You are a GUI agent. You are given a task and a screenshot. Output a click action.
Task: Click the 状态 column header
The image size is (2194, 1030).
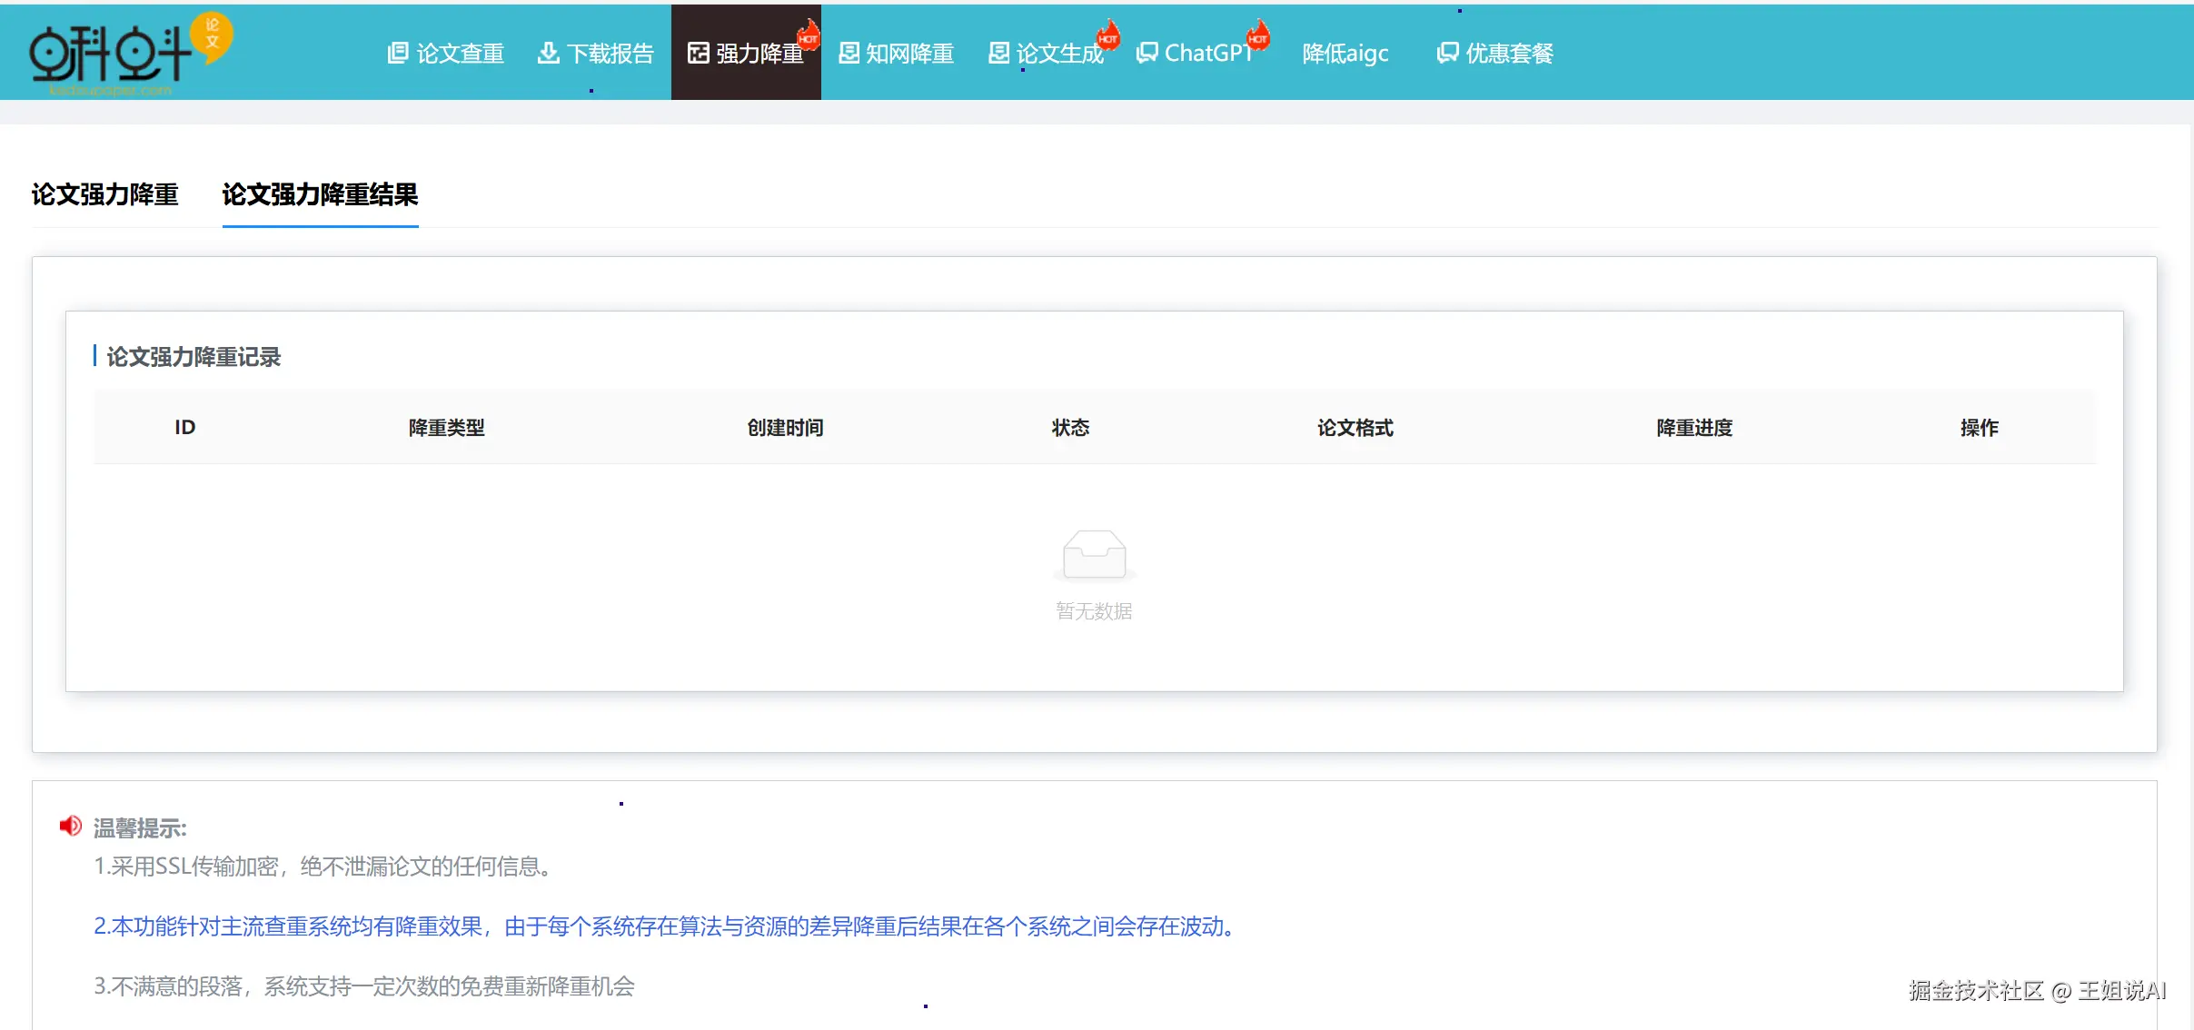coord(1070,428)
